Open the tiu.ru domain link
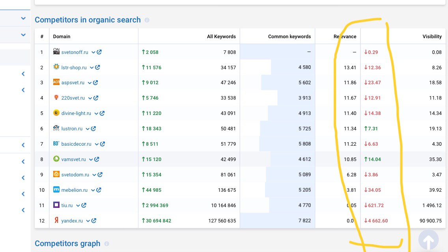Screen dimensions: 448x252 point(67,206)
